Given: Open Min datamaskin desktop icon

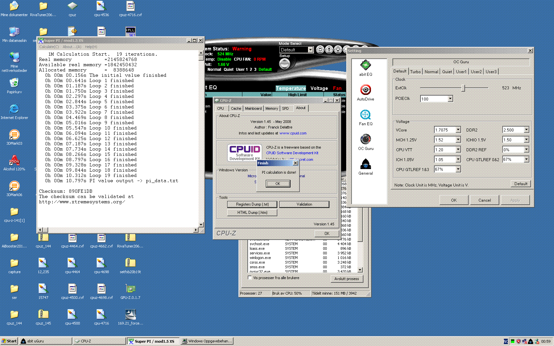Looking at the screenshot, I should pyautogui.click(x=14, y=35).
